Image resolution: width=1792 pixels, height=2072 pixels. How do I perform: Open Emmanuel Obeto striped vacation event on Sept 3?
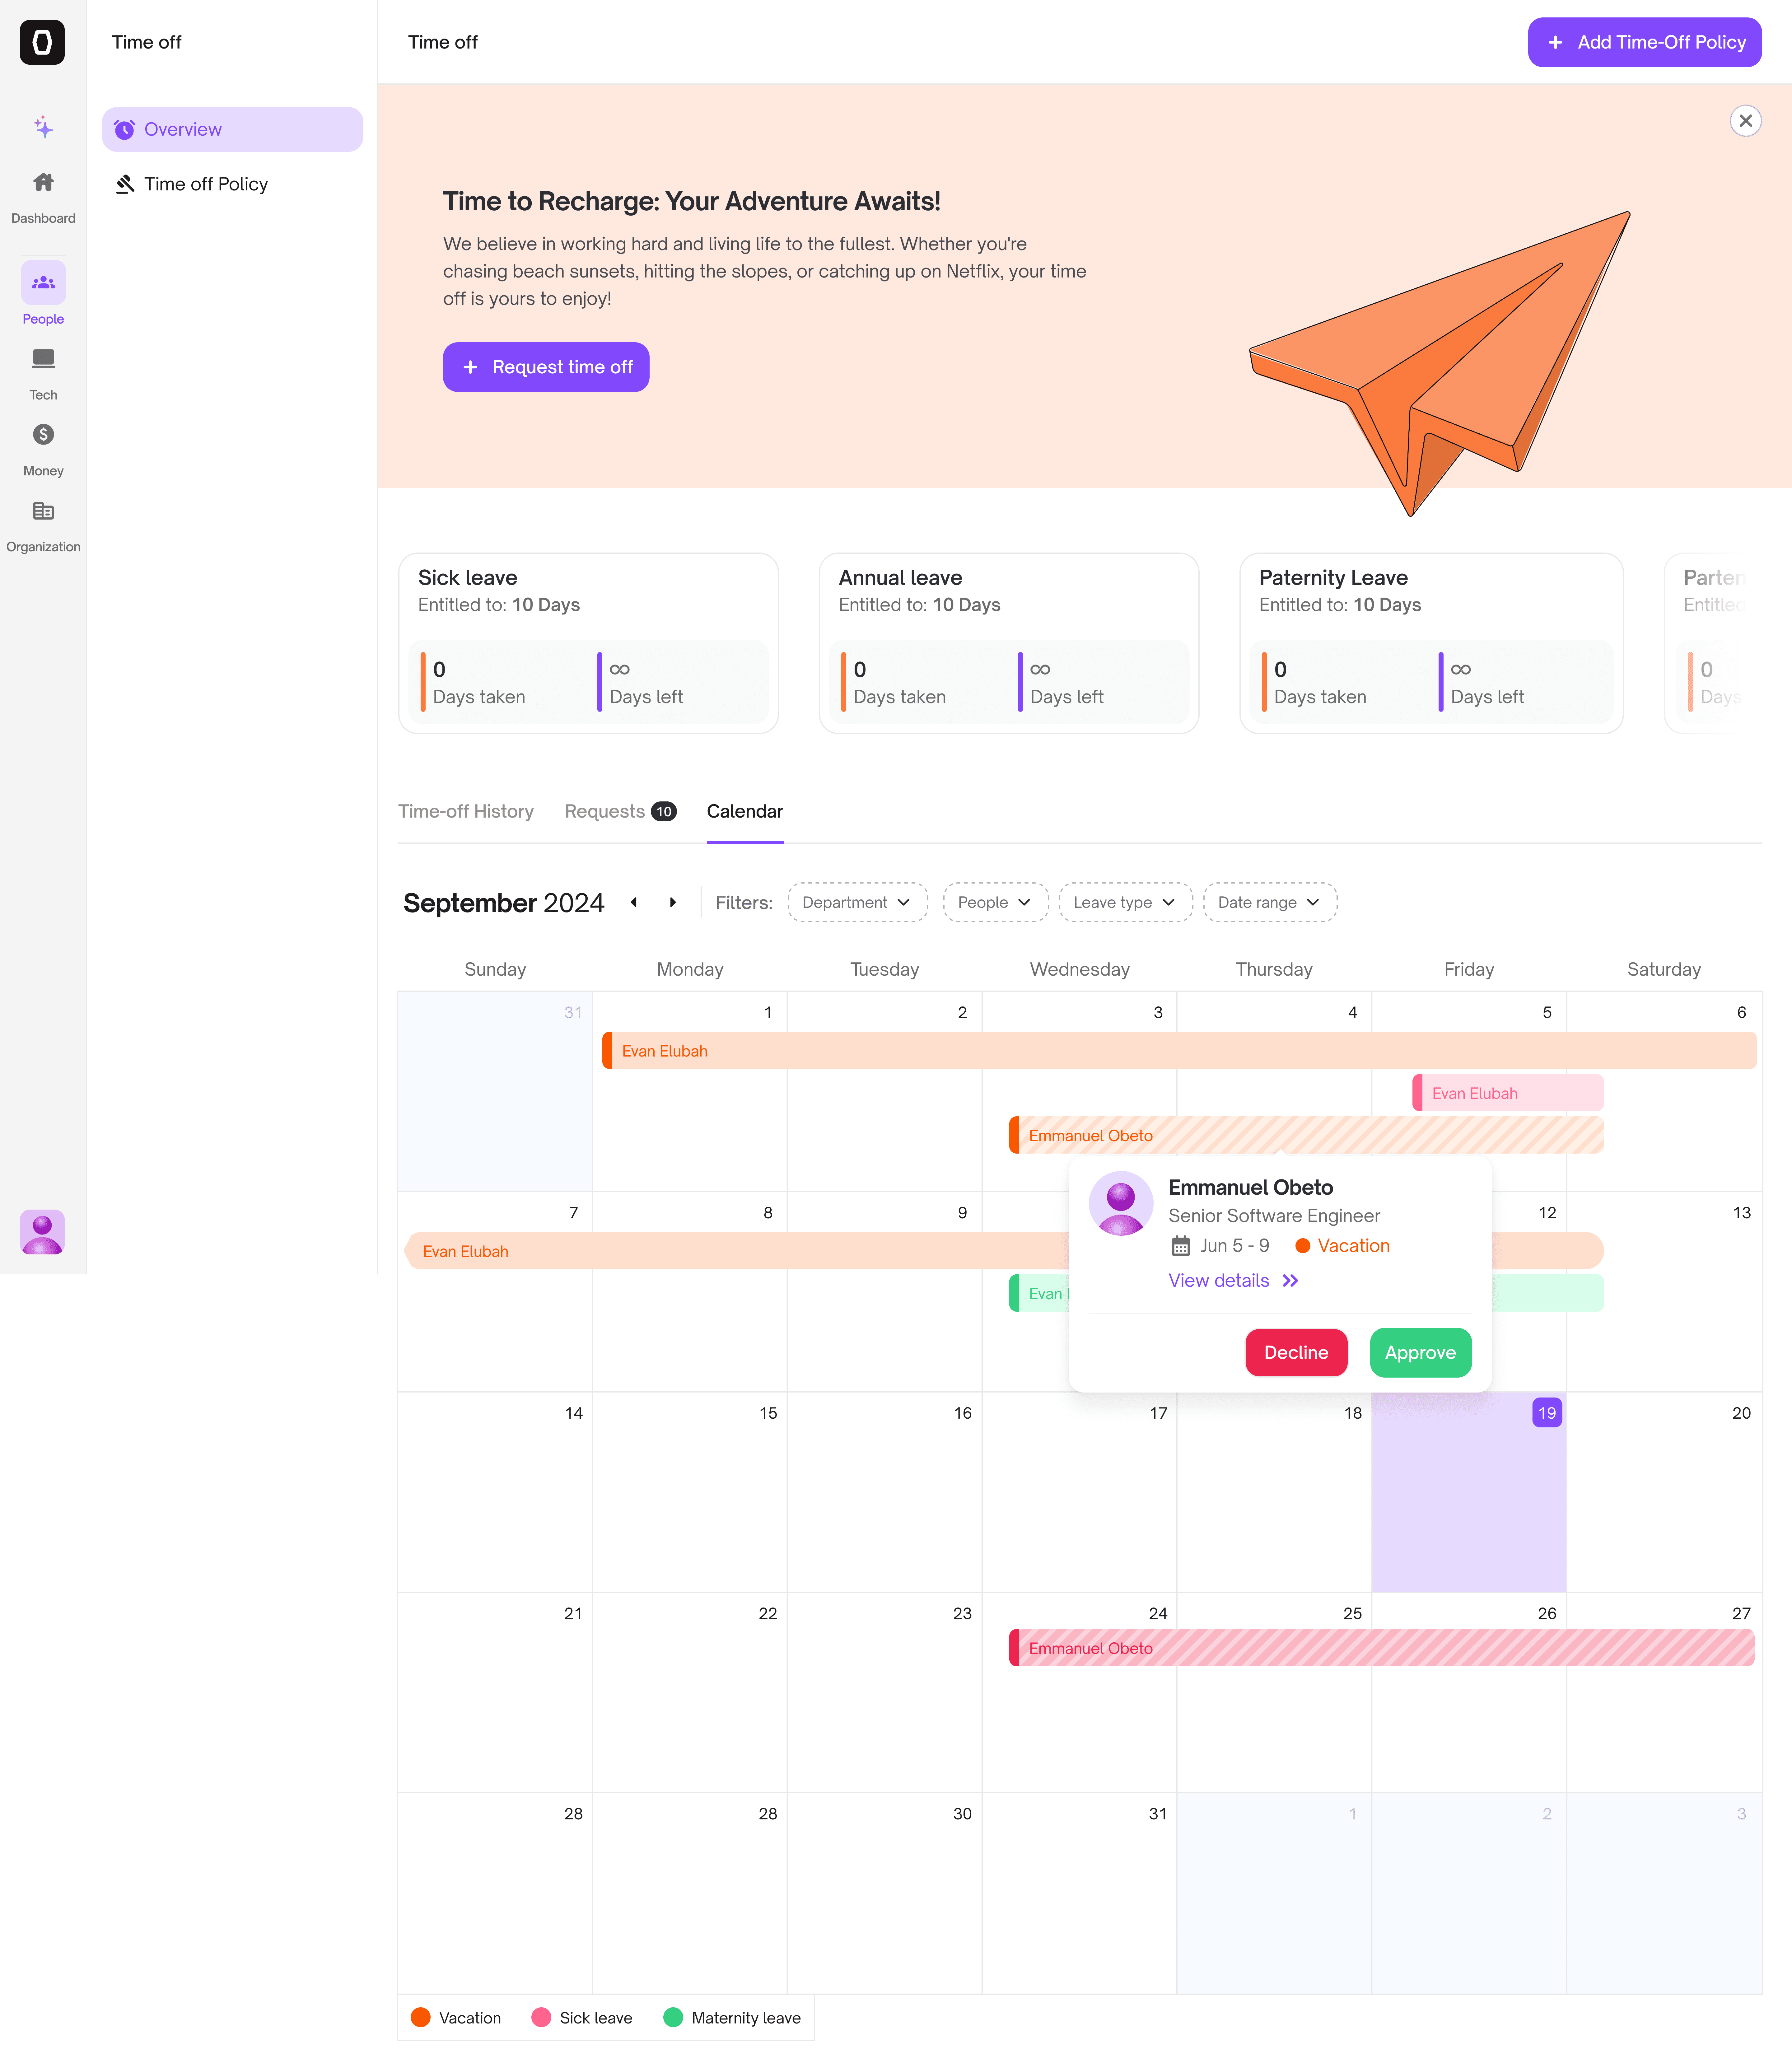(1306, 1135)
